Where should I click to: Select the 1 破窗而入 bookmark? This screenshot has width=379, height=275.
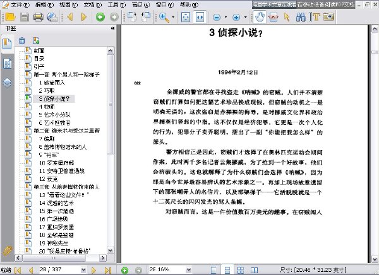pos(52,83)
